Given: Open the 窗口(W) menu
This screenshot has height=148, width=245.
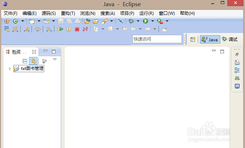Looking at the screenshot, I should [x=167, y=13].
